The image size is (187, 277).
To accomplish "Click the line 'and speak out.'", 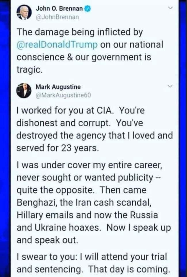I will (47, 240).
